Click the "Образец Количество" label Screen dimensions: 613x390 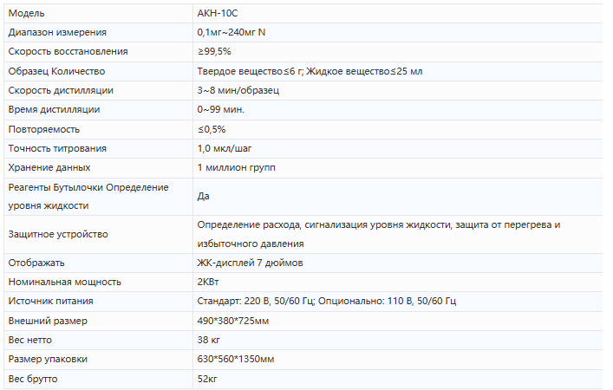pyautogui.click(x=55, y=71)
